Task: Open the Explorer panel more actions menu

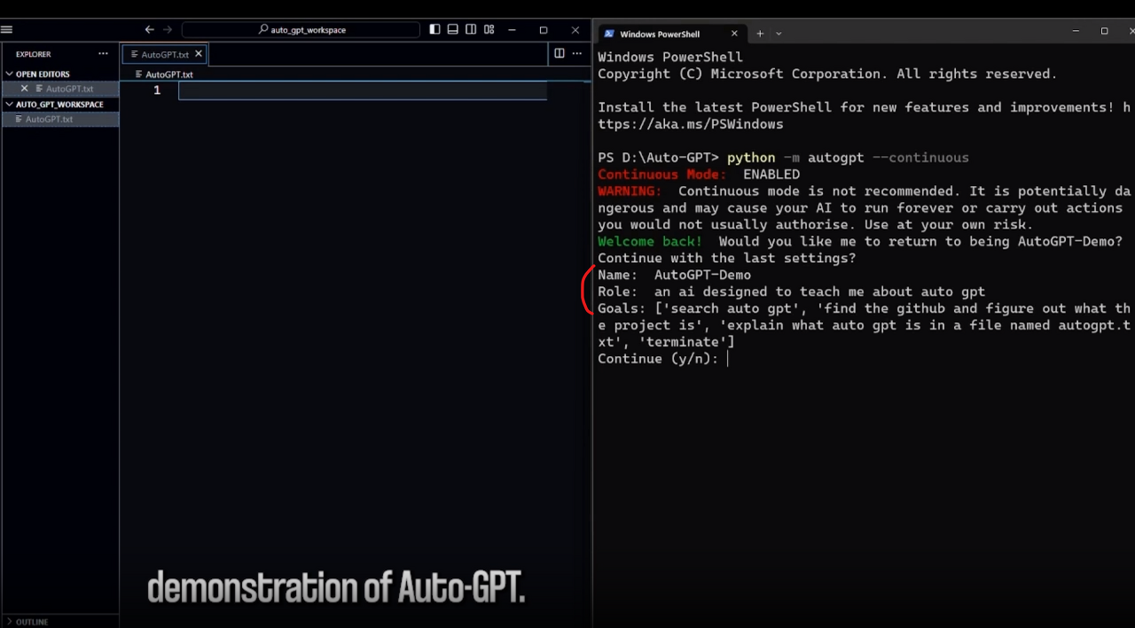Action: pos(103,54)
